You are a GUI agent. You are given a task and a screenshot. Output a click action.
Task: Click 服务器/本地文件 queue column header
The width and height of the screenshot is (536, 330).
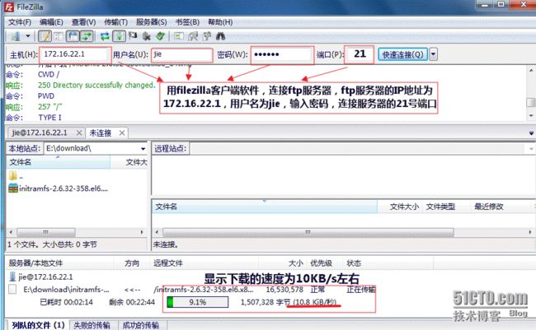(x=35, y=263)
